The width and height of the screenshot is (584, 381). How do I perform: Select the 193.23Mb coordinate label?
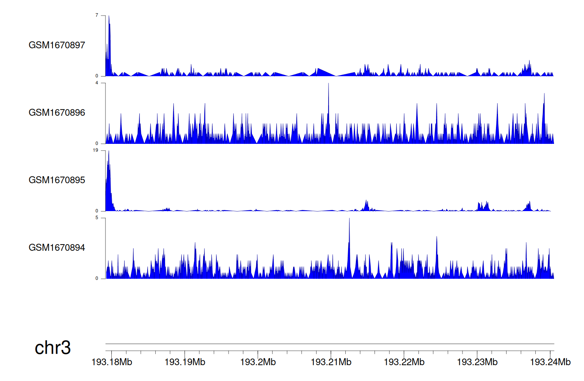(477, 362)
